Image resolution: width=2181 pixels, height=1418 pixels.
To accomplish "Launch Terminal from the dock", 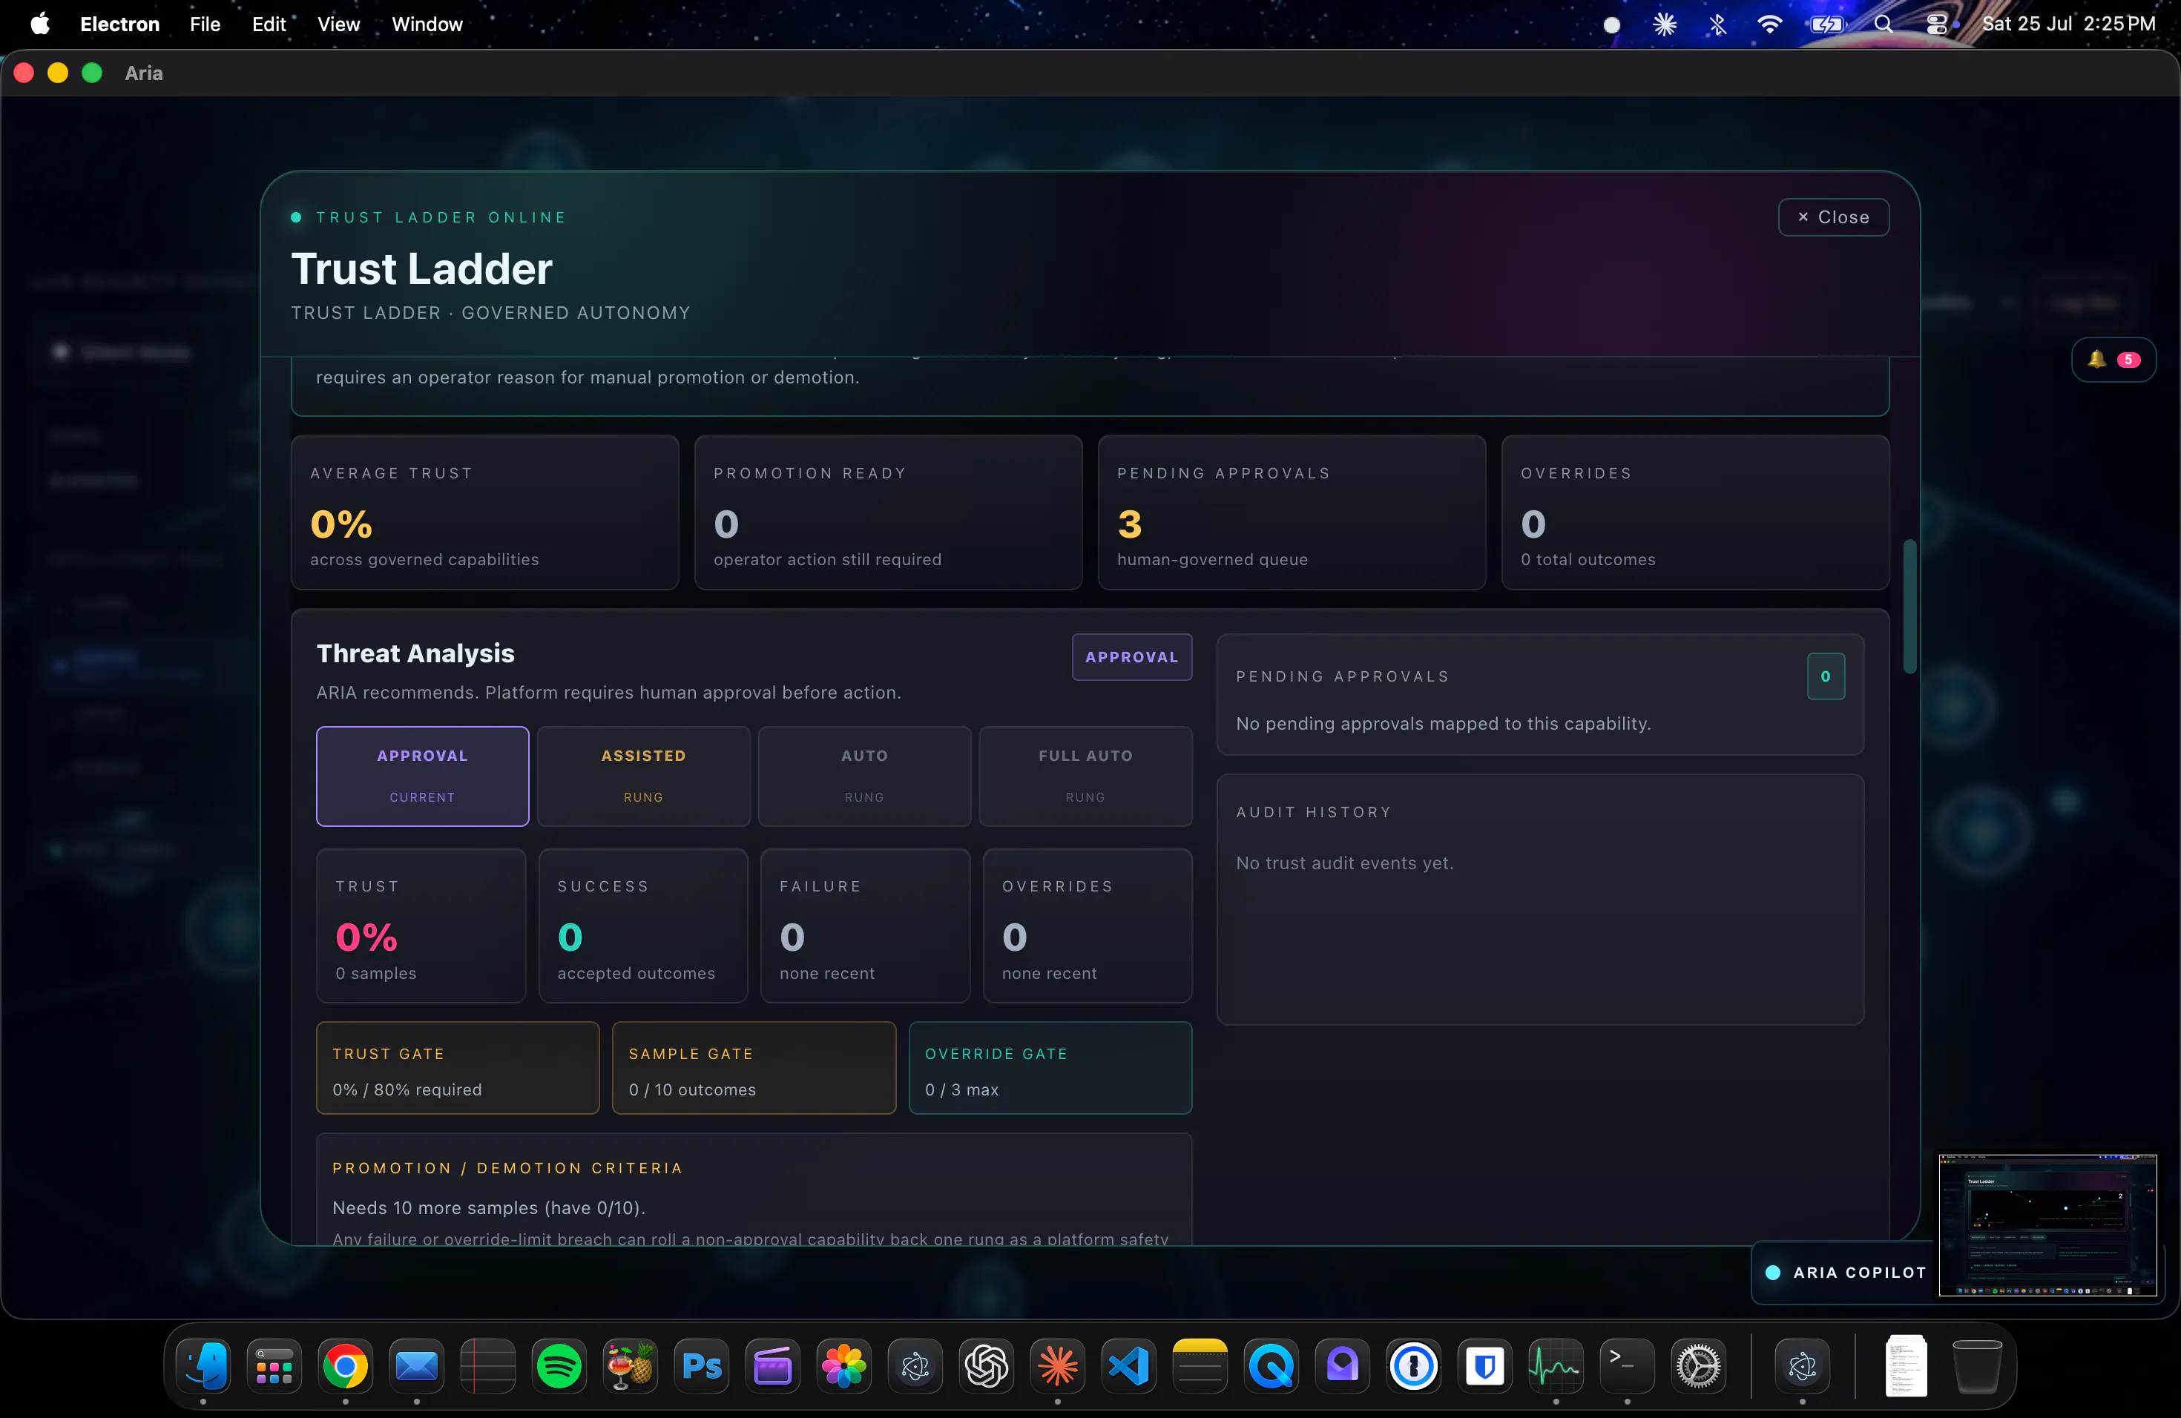I will click(1628, 1366).
